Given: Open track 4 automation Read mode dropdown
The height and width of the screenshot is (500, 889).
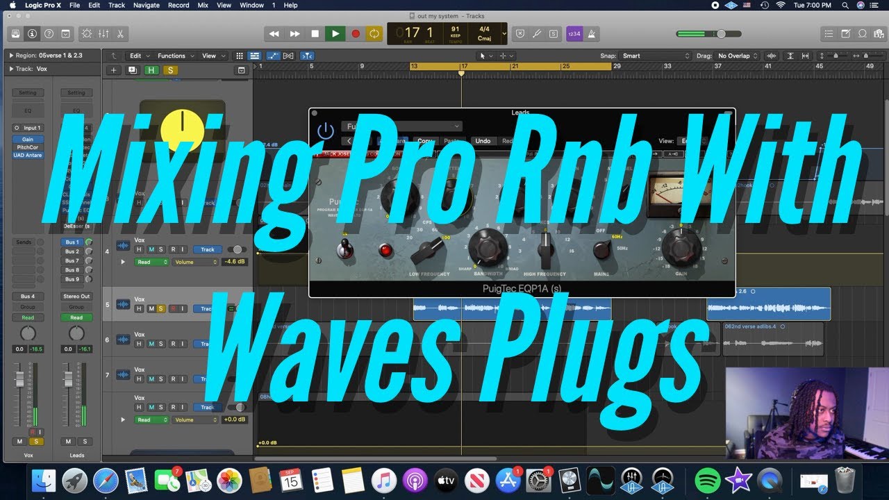Looking at the screenshot, I should [x=152, y=262].
